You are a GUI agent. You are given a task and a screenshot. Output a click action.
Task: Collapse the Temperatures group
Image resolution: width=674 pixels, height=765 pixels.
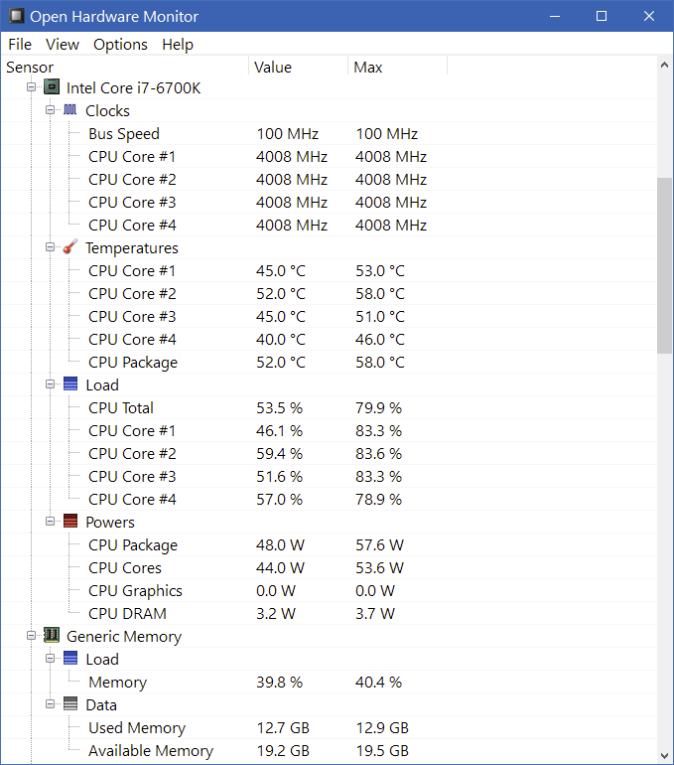[51, 247]
